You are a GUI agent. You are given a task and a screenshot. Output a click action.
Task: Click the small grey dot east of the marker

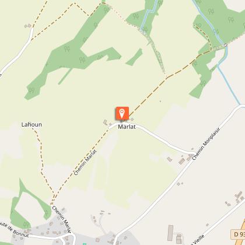pos(160,101)
